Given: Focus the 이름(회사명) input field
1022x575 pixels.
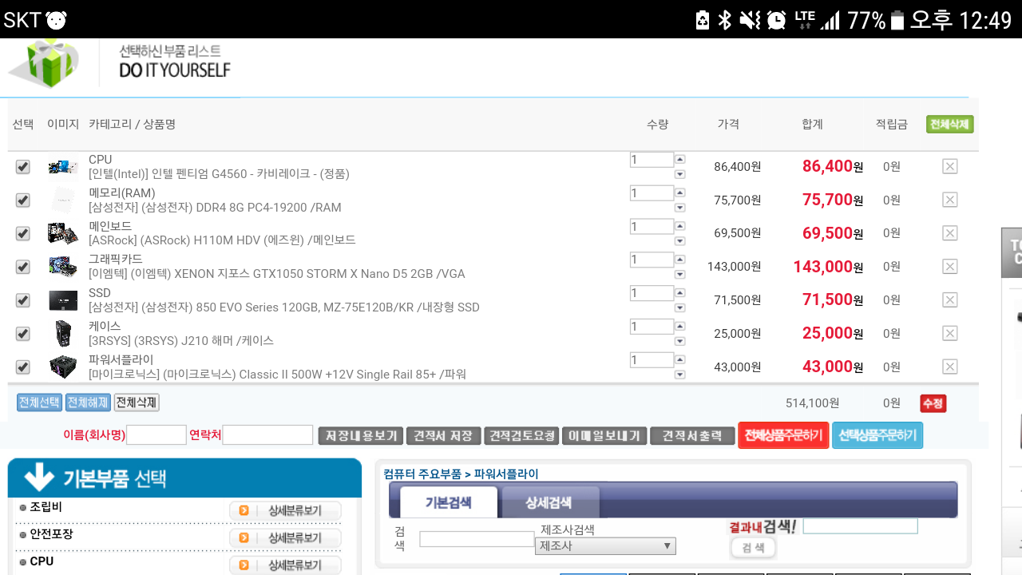Looking at the screenshot, I should 156,435.
